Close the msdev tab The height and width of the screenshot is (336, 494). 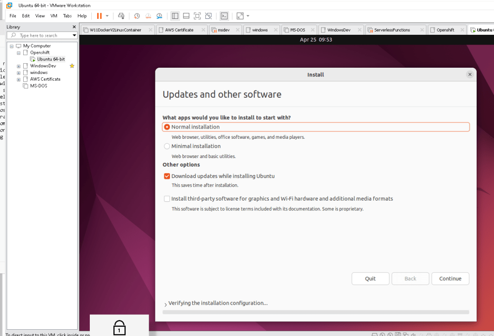(238, 29)
